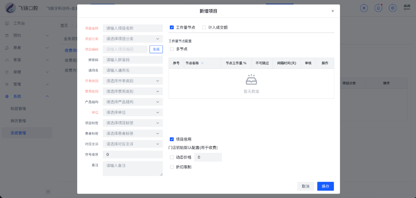Add a node with the plus icon beside 节点名称

point(202,63)
